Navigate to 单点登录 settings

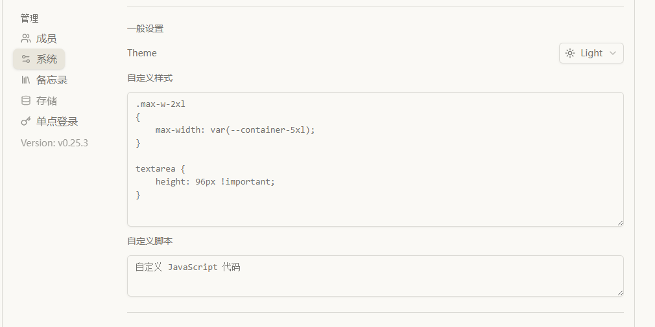click(57, 122)
